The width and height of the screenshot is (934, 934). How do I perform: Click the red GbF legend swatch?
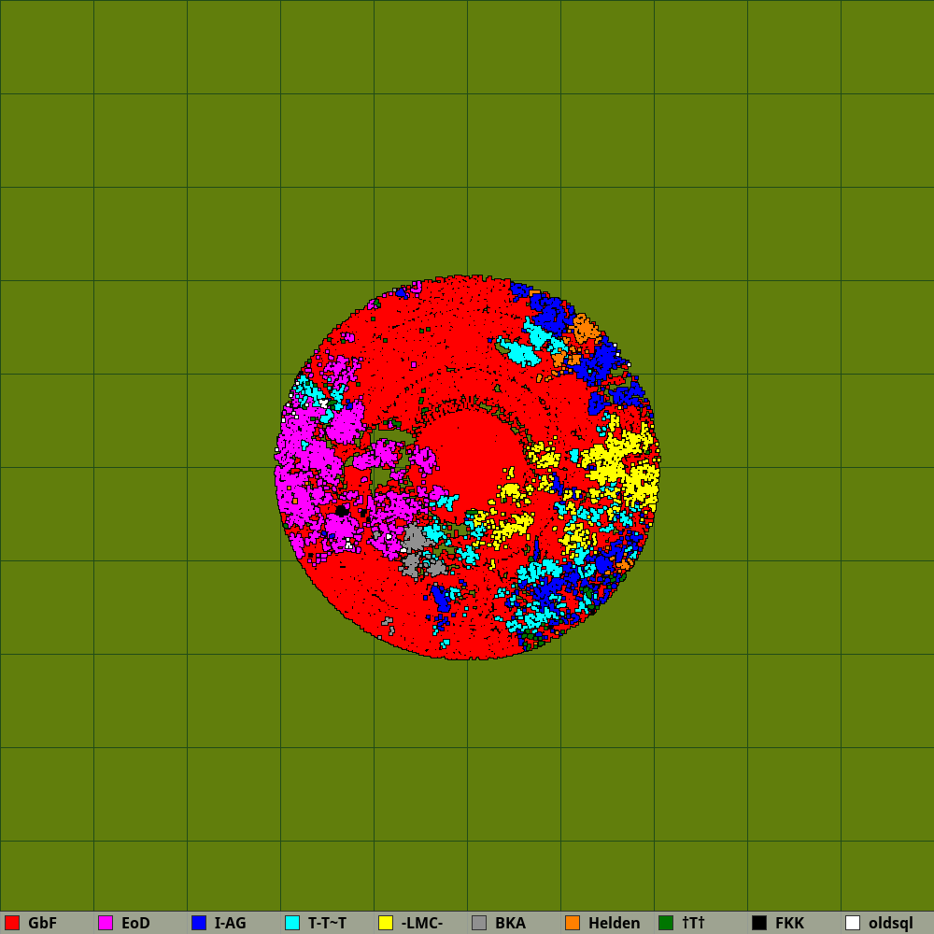[x=12, y=923]
